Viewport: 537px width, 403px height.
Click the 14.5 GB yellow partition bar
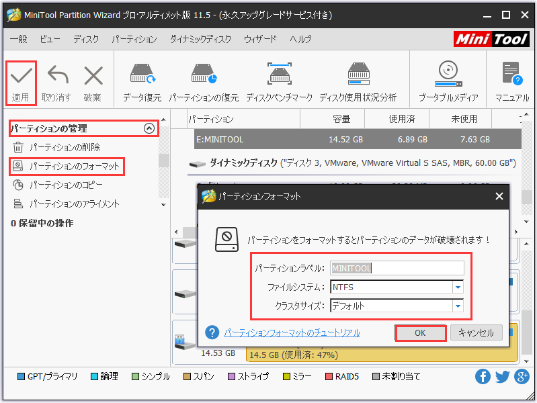[x=382, y=355]
